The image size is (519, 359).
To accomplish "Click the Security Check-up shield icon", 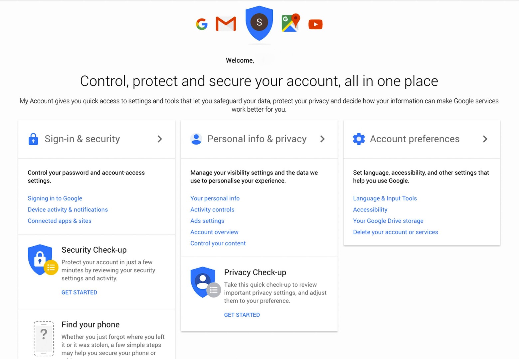I will coord(42,260).
